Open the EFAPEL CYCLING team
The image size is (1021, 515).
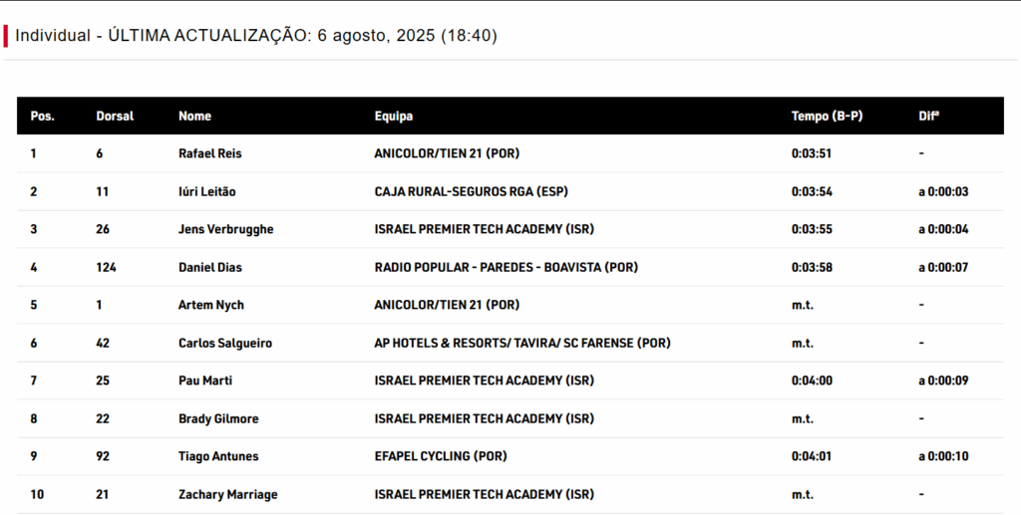coord(440,456)
